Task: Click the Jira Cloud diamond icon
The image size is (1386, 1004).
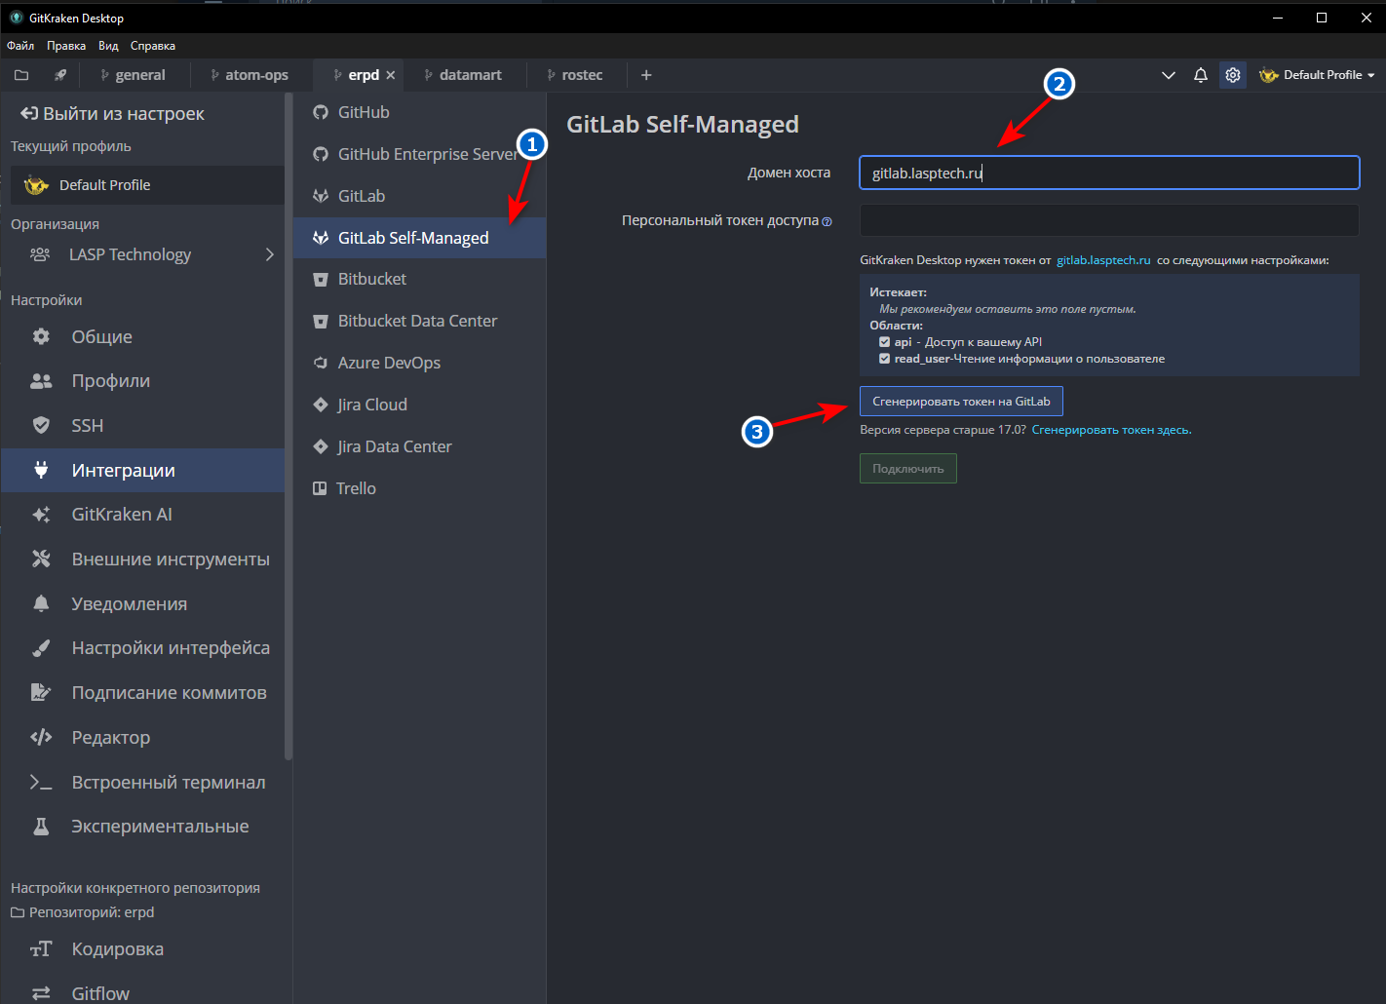Action: pos(321,405)
